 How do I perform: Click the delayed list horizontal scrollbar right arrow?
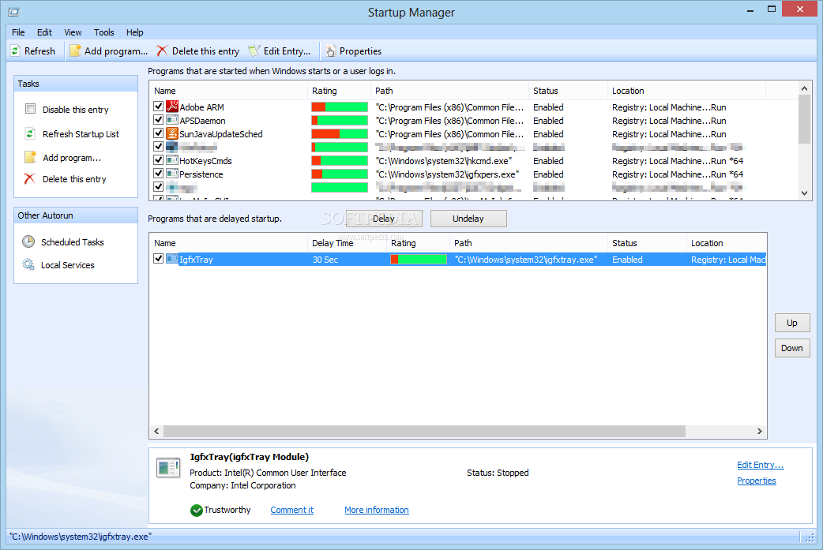click(760, 431)
